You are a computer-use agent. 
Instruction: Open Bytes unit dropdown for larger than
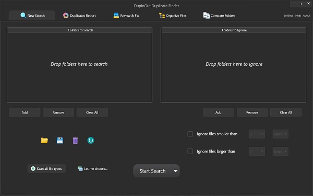pos(281,152)
